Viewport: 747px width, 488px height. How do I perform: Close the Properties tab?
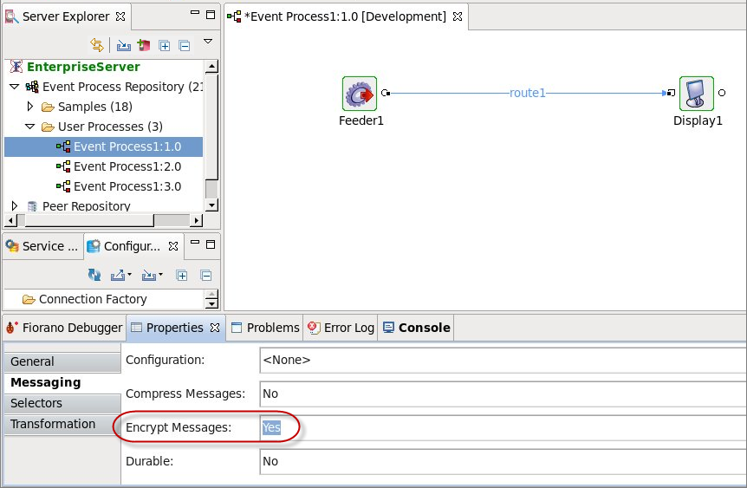pos(215,328)
